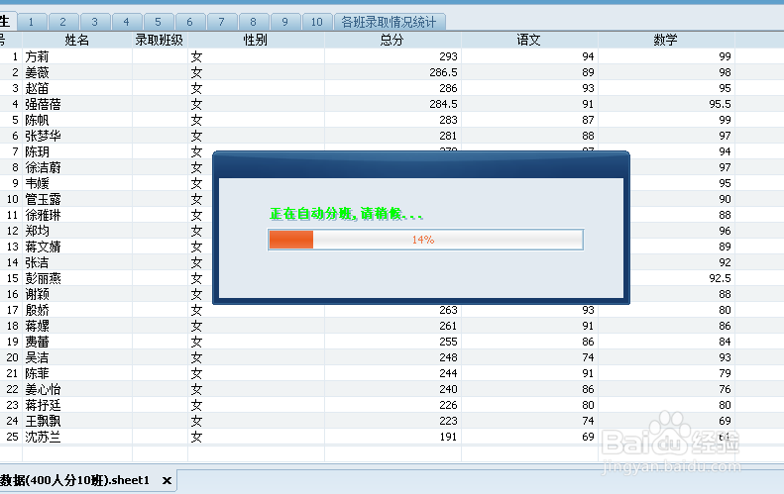The image size is (784, 494).
Task: Select the name 王飘飘
Action: 43,421
